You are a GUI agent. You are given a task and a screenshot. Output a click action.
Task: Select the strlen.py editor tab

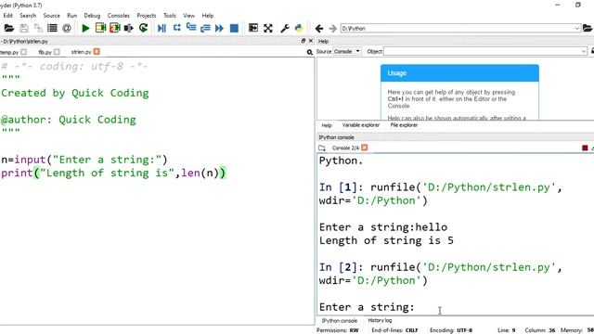81,52
